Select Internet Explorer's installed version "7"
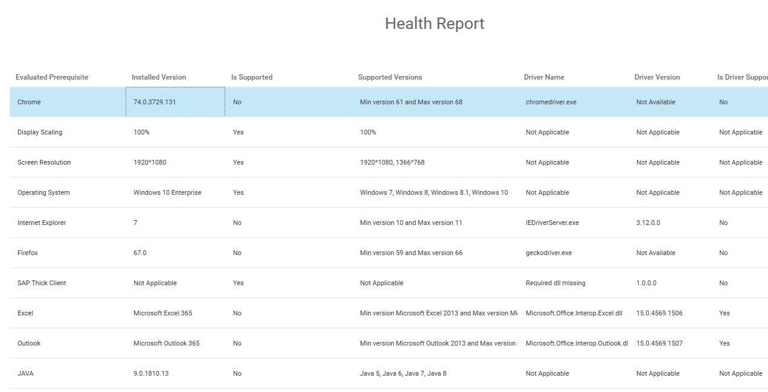 pyautogui.click(x=135, y=223)
